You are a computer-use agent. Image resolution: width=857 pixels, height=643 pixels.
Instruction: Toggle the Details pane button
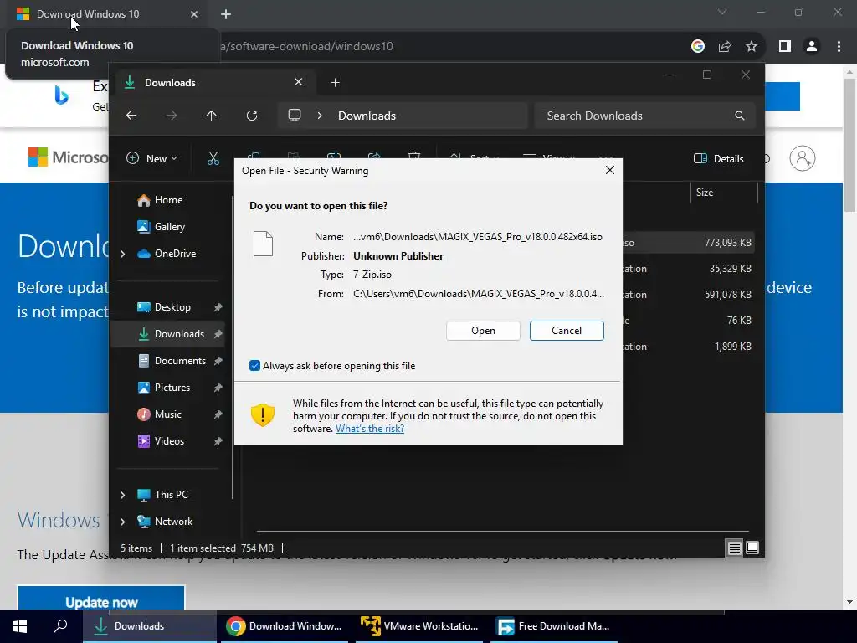point(718,158)
